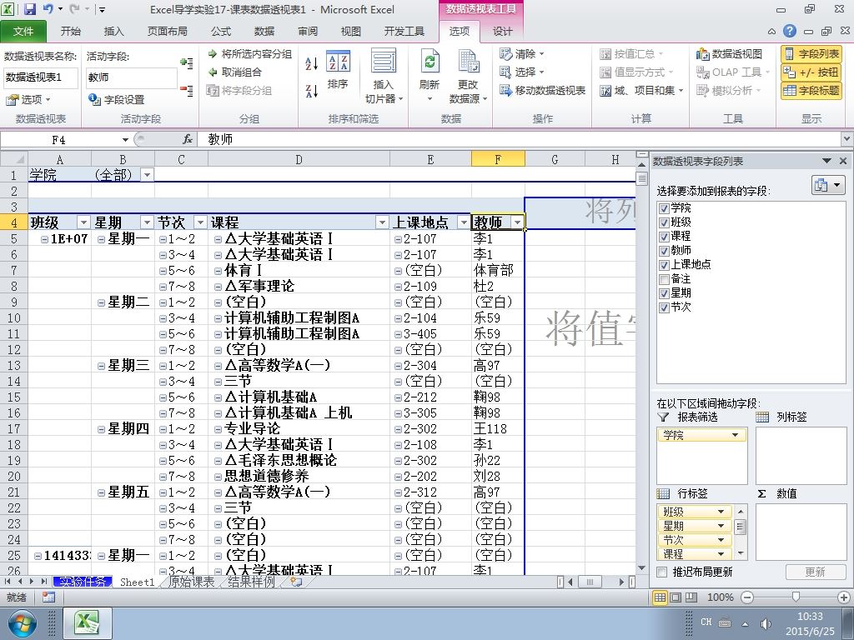Open 域、项目和集 menu

tap(641, 90)
